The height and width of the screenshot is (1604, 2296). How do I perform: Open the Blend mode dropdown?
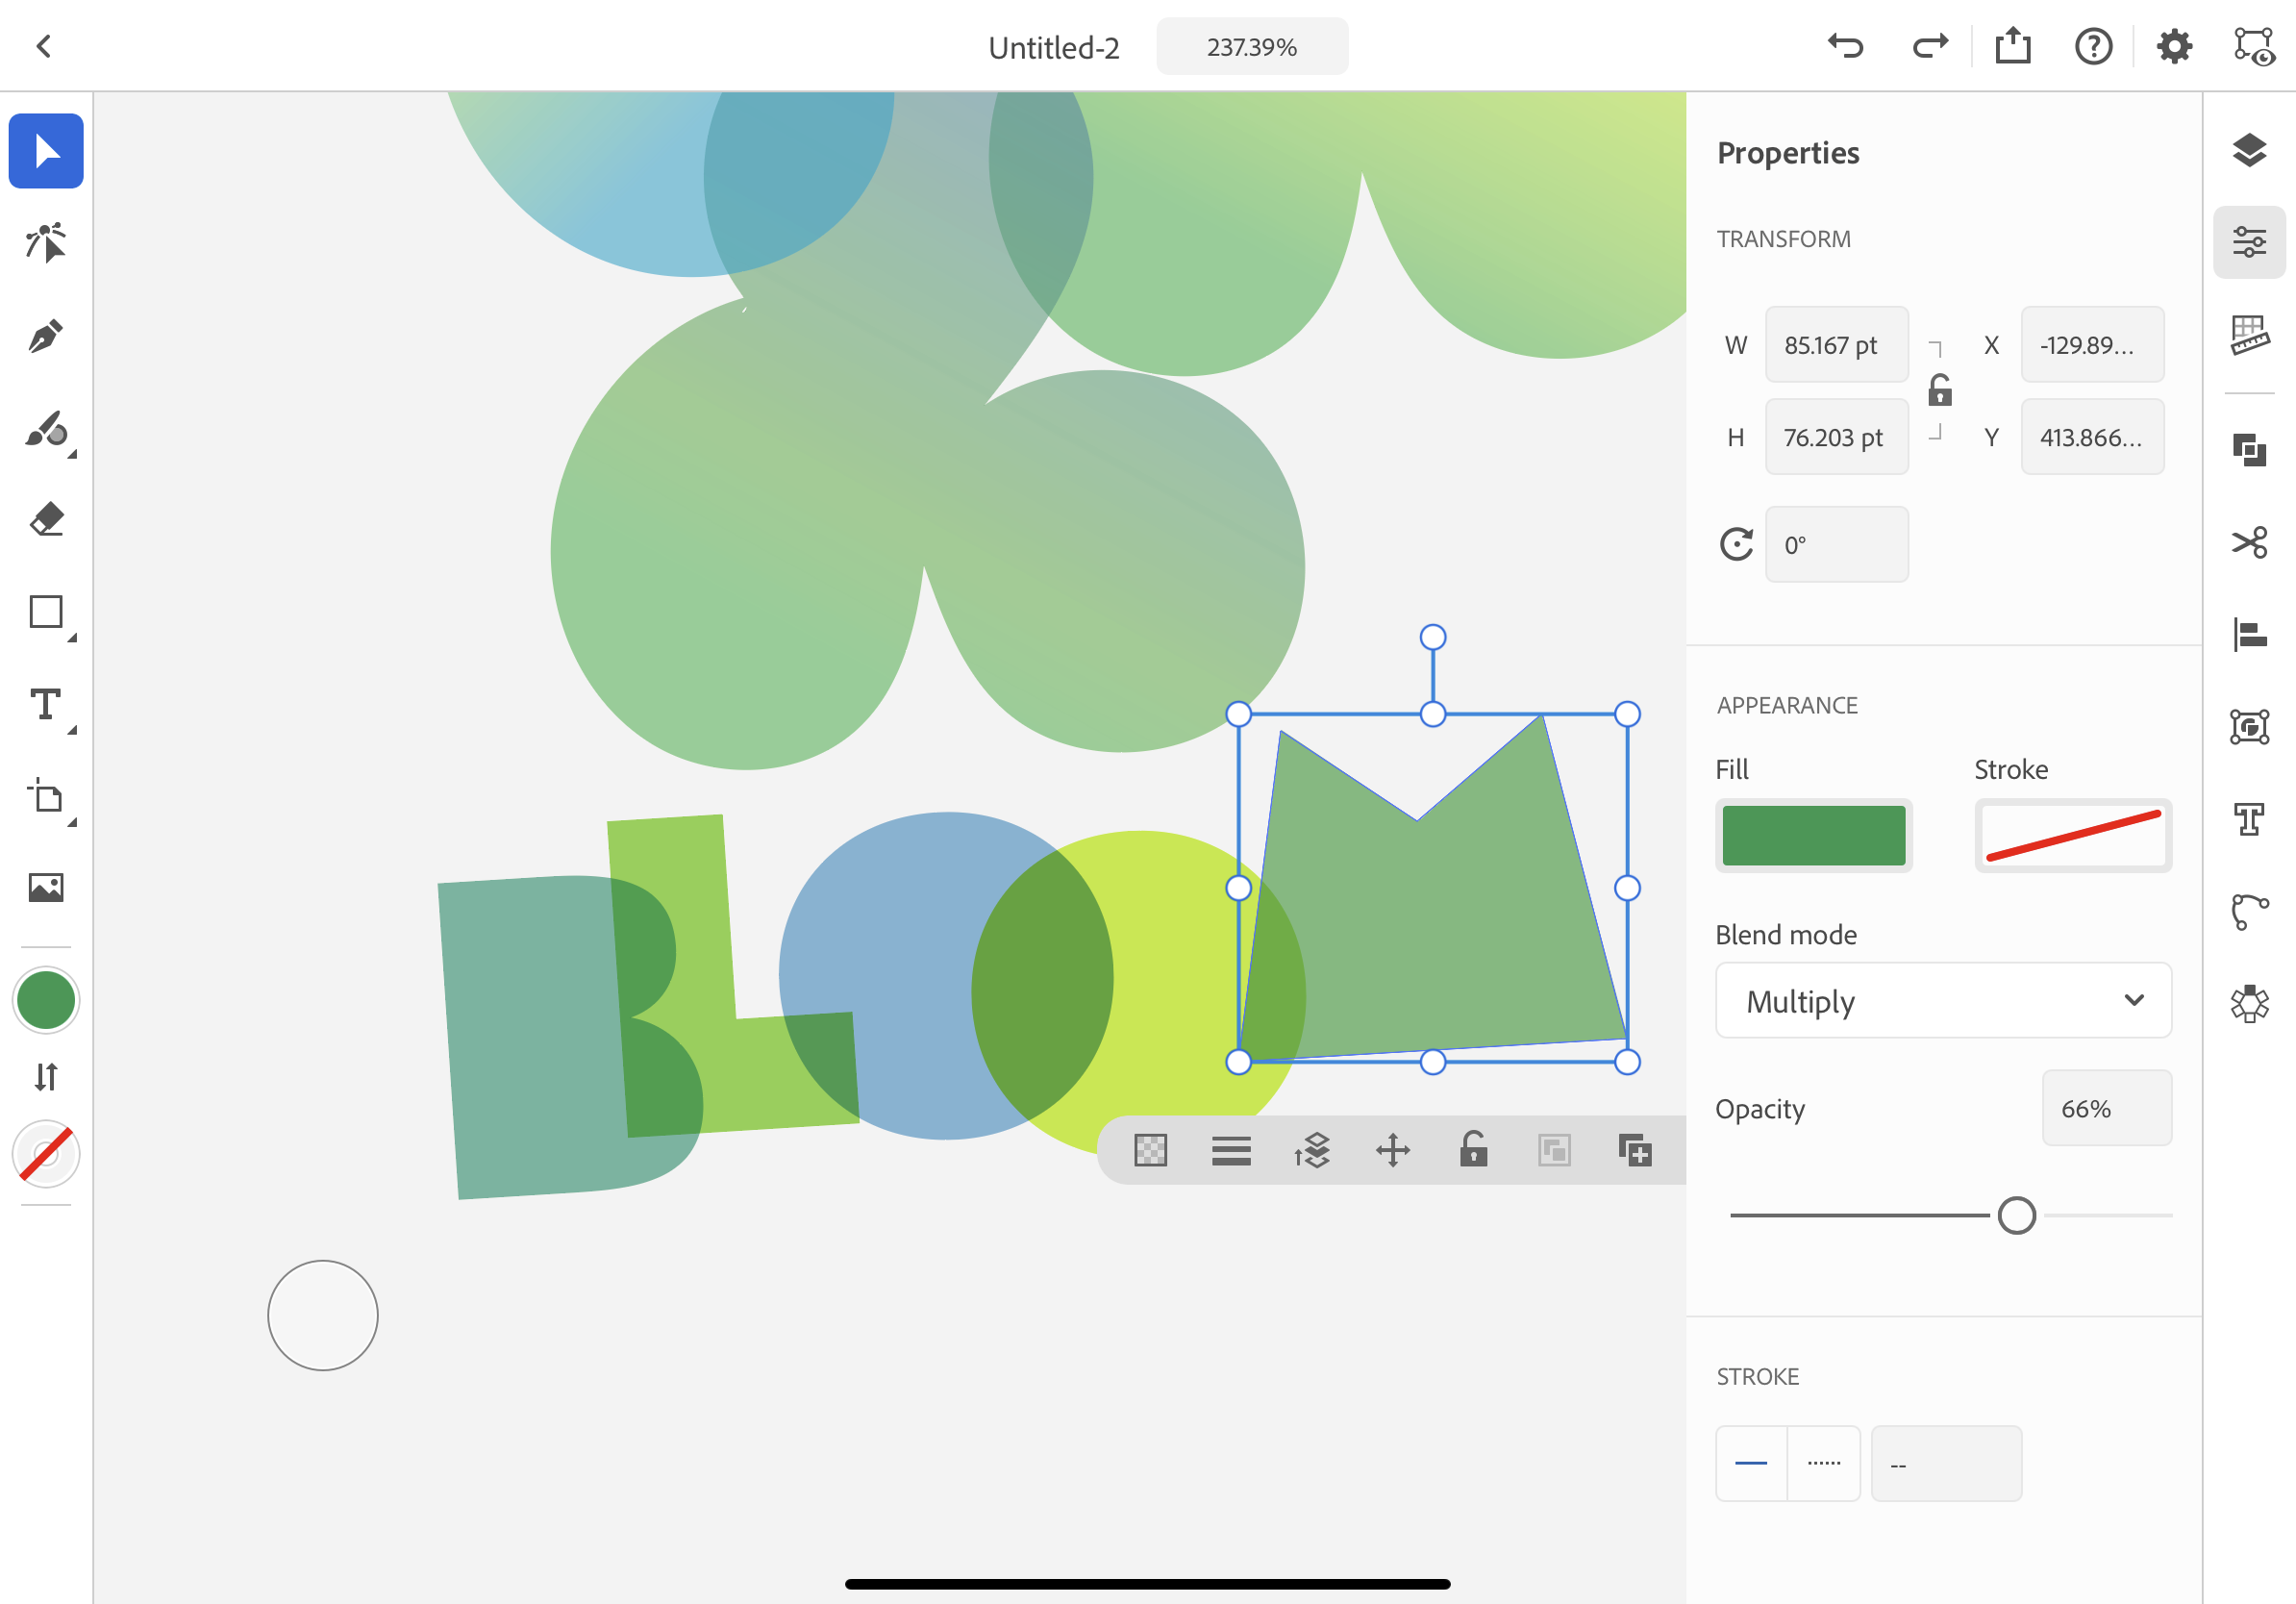(x=1941, y=1001)
